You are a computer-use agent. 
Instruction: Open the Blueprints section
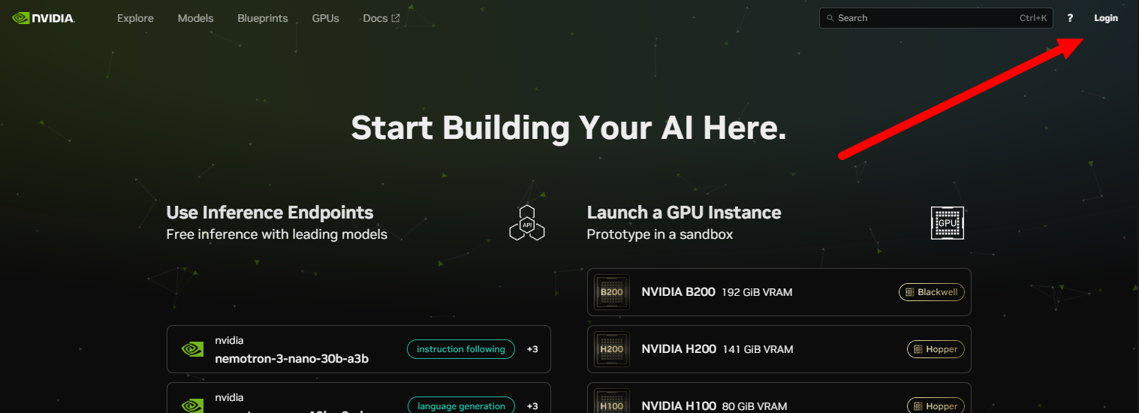262,18
